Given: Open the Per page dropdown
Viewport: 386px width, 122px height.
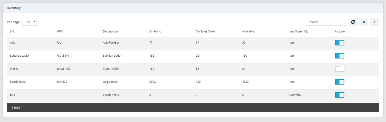Looking at the screenshot, I should point(30,22).
